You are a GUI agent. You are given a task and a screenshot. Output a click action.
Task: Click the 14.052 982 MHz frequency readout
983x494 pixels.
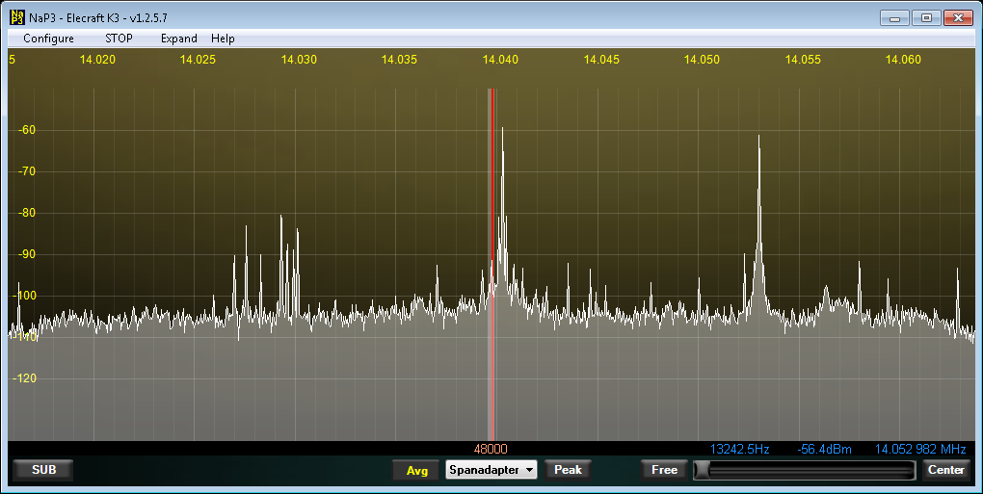point(919,449)
